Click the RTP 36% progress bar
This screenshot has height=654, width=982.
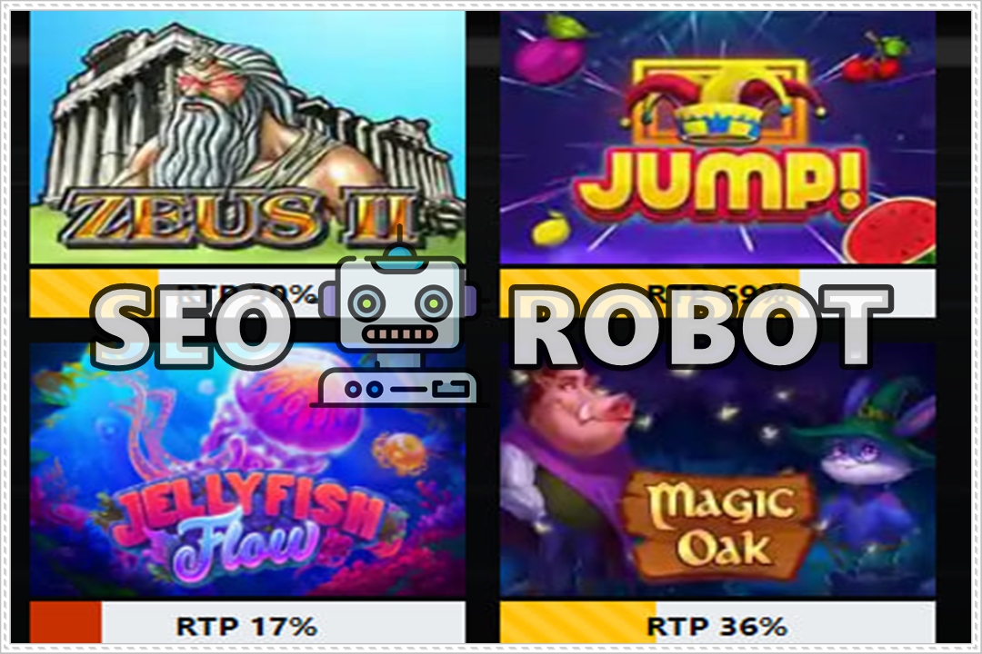[717, 623]
